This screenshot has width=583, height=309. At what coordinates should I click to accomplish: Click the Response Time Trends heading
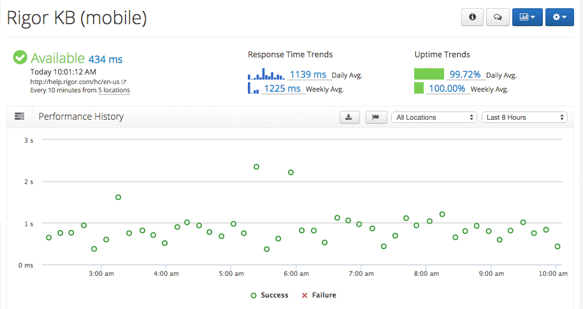point(290,55)
